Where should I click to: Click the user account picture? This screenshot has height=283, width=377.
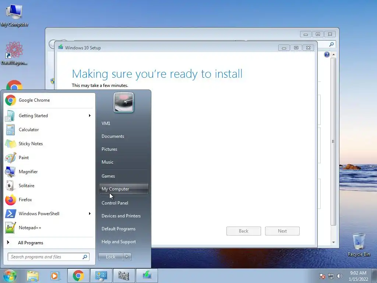tap(124, 102)
